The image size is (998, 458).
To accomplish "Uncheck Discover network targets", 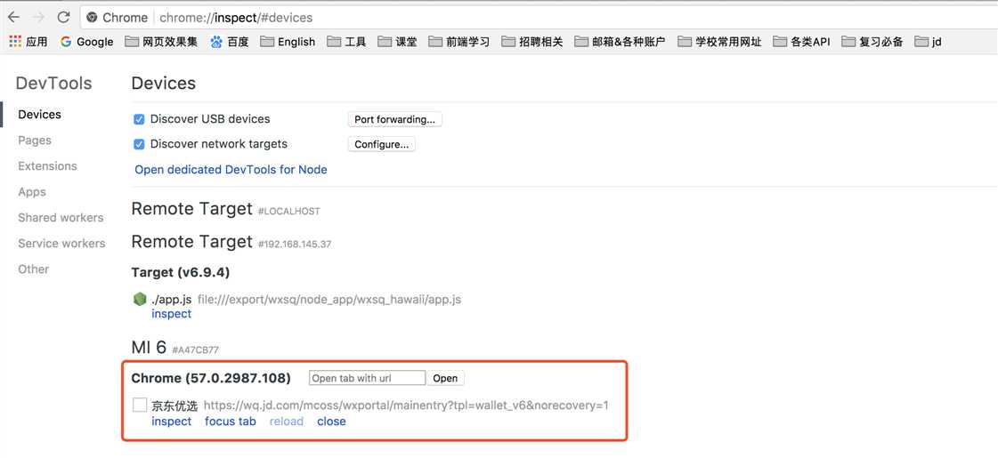I will pyautogui.click(x=139, y=144).
